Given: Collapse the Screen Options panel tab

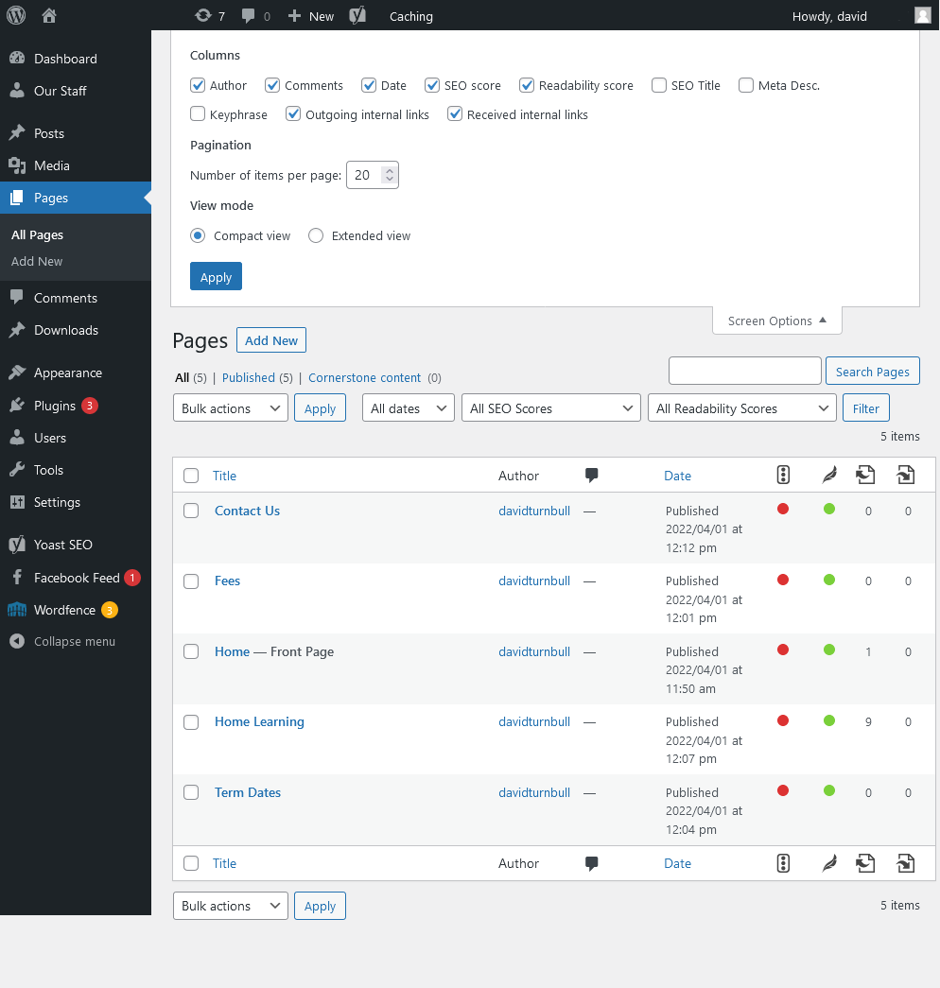Looking at the screenshot, I should 776,321.
